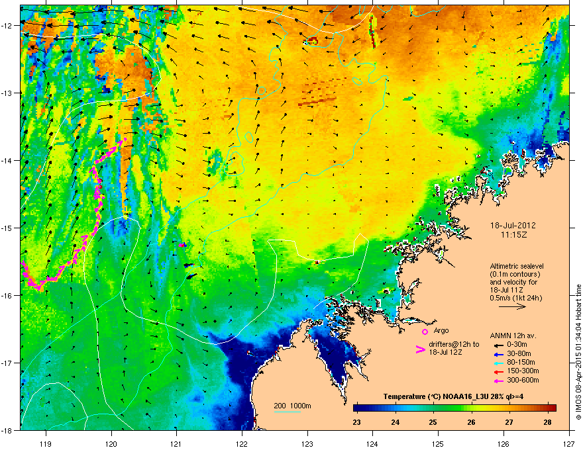Click the black 0-30m arrow in ANMN legend
Image resolution: width=583 pixels, height=450 pixels.
click(498, 345)
